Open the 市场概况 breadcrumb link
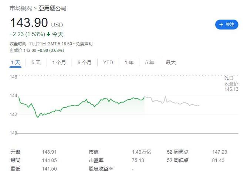The width and height of the screenshot is (244, 175). [20, 8]
